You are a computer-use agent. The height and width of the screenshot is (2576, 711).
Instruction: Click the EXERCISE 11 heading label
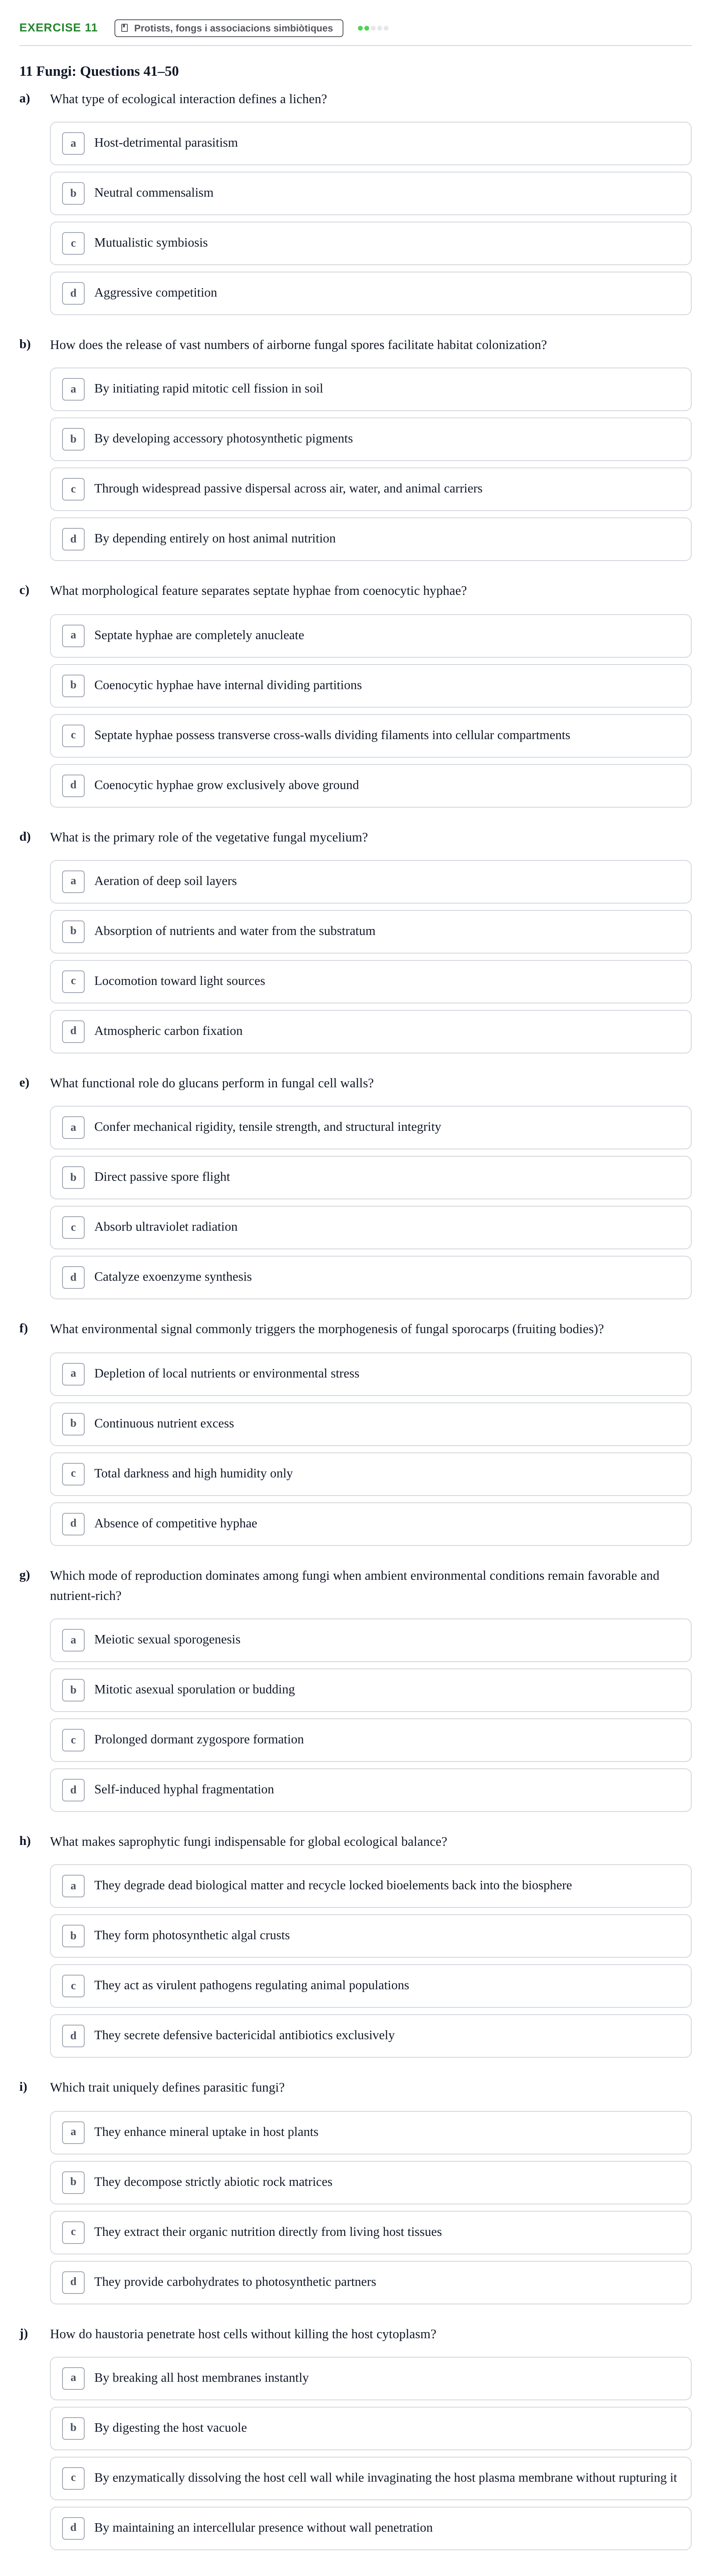point(58,28)
